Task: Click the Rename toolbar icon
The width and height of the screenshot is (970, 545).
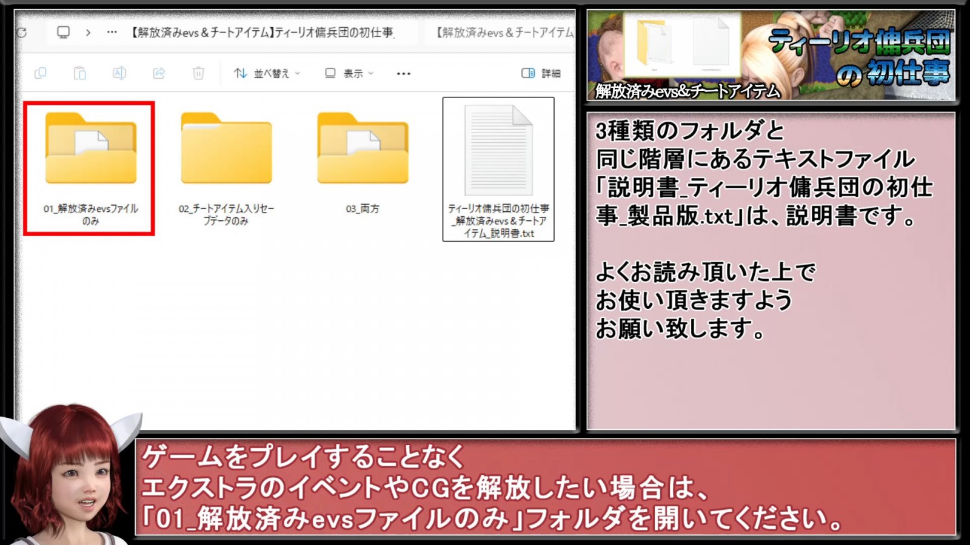Action: coord(119,73)
